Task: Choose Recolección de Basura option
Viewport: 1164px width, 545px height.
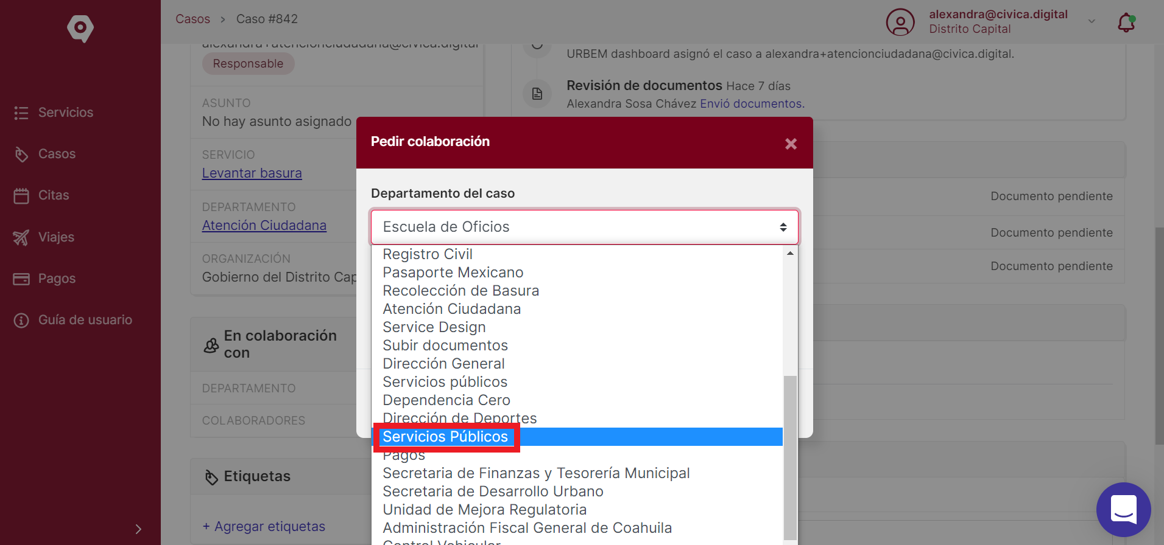Action: point(460,291)
